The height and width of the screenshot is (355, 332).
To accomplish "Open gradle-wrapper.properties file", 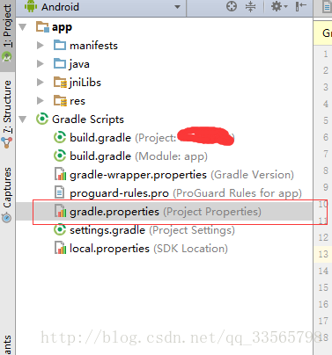I will (181, 175).
